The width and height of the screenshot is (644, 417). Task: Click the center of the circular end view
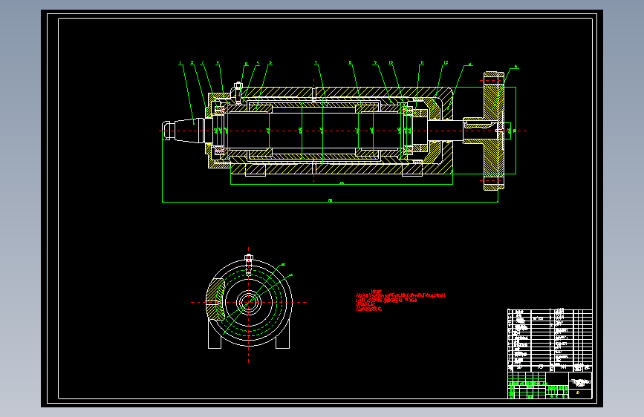point(249,303)
